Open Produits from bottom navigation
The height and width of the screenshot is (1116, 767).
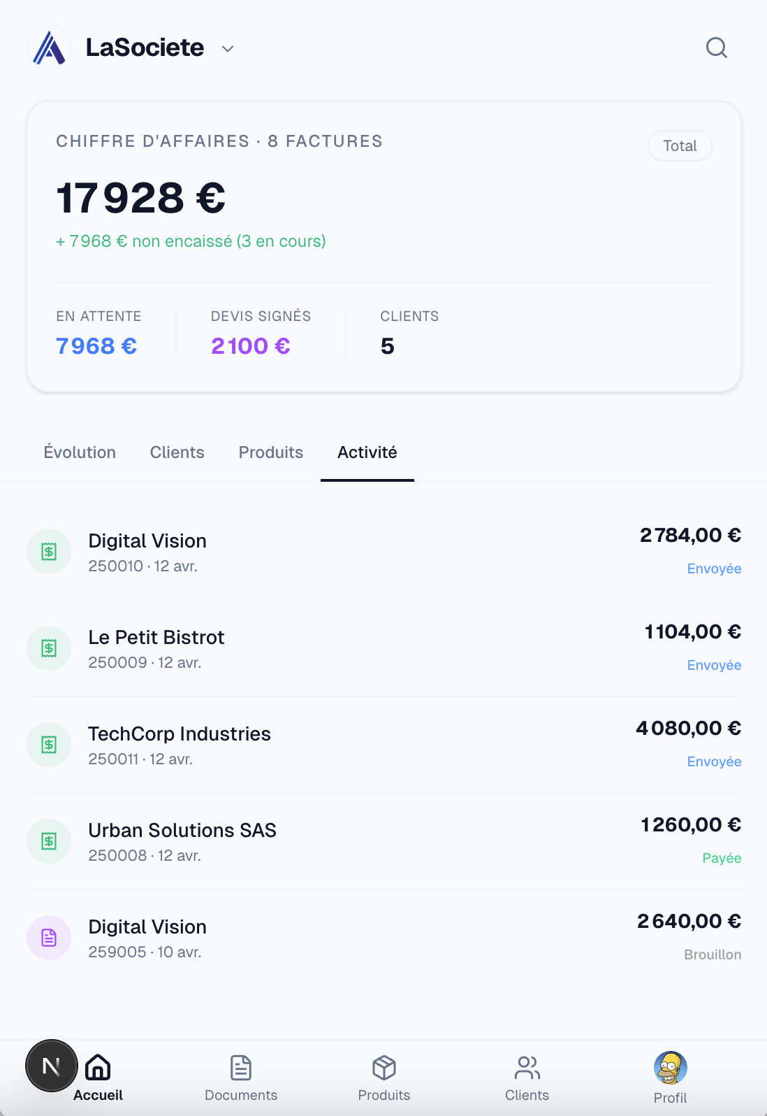click(x=383, y=1077)
